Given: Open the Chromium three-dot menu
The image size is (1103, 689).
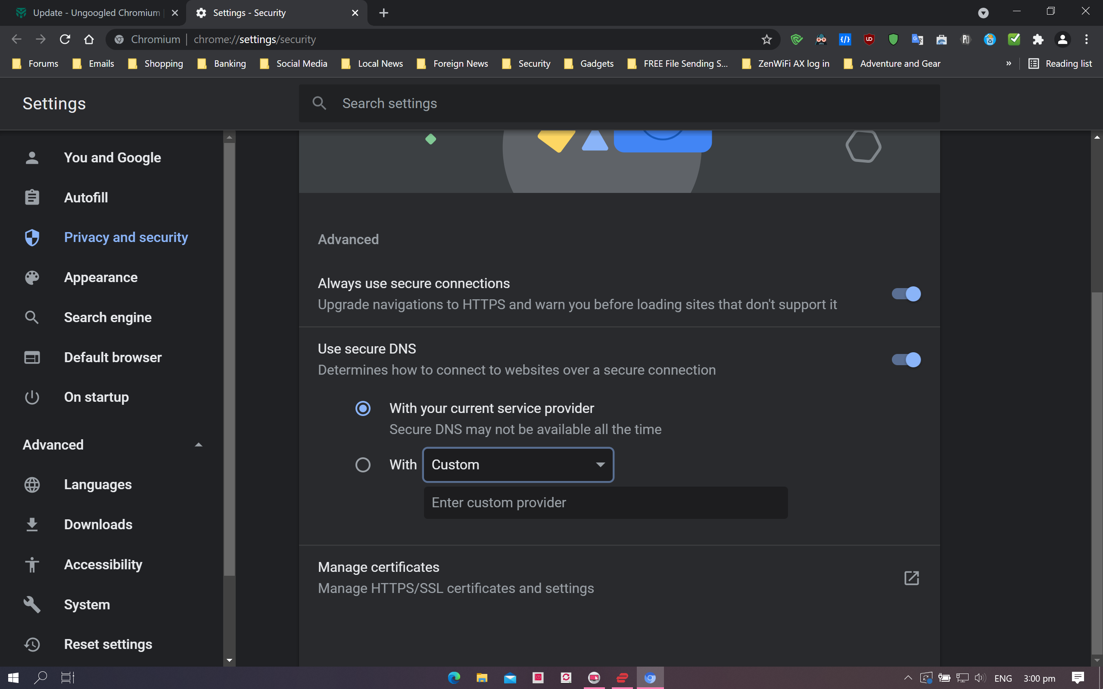Looking at the screenshot, I should 1086,40.
